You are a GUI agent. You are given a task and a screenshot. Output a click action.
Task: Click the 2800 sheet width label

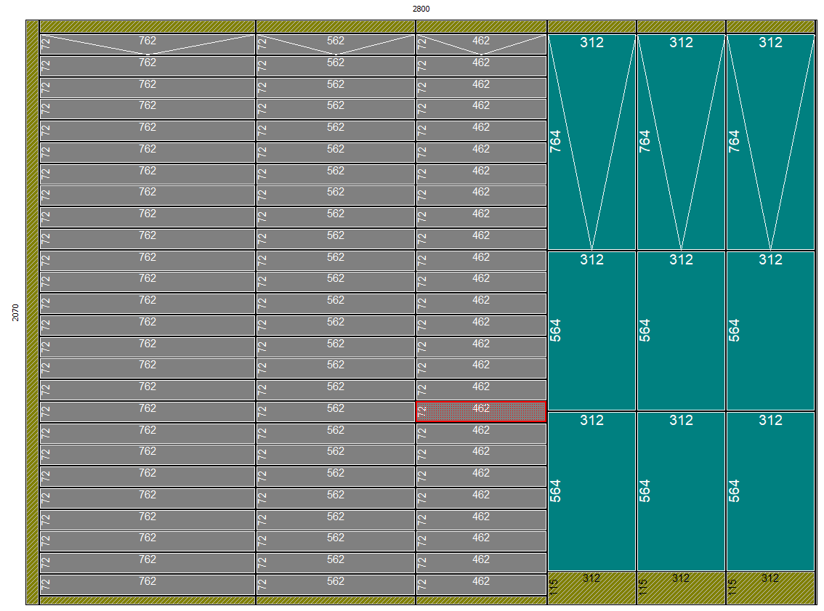(421, 9)
